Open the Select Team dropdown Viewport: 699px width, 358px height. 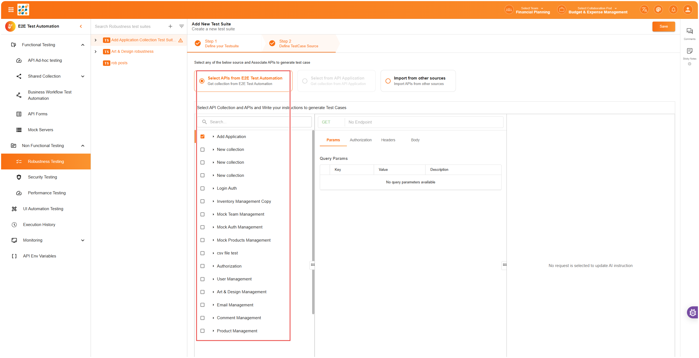pyautogui.click(x=533, y=10)
